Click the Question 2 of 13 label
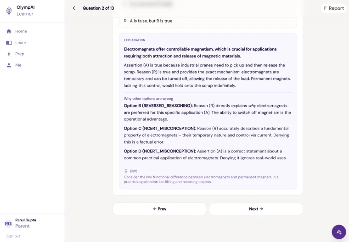This screenshot has width=349, height=242. [98, 8]
